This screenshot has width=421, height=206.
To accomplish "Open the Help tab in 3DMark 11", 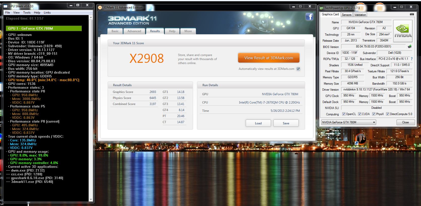I will [172, 31].
